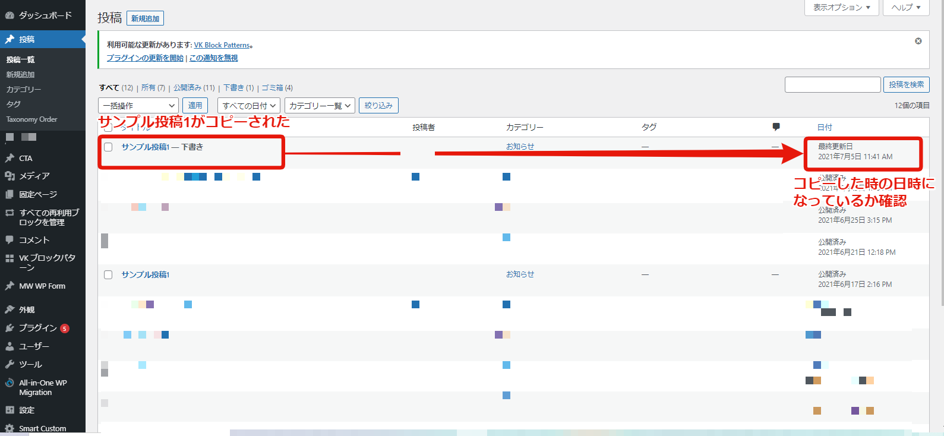This screenshot has width=944, height=436.
Task: Open the すべての日付 date filter dropdown
Action: pyautogui.click(x=249, y=106)
